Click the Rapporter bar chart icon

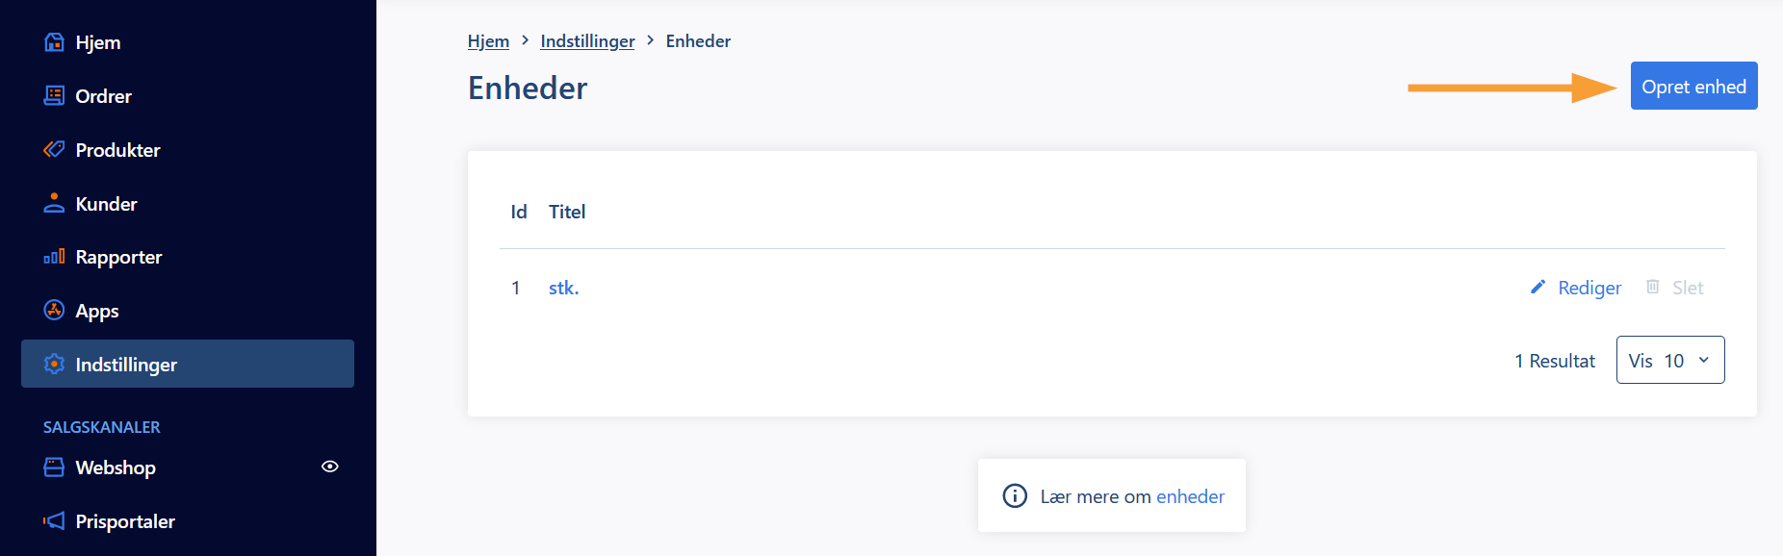click(x=54, y=257)
